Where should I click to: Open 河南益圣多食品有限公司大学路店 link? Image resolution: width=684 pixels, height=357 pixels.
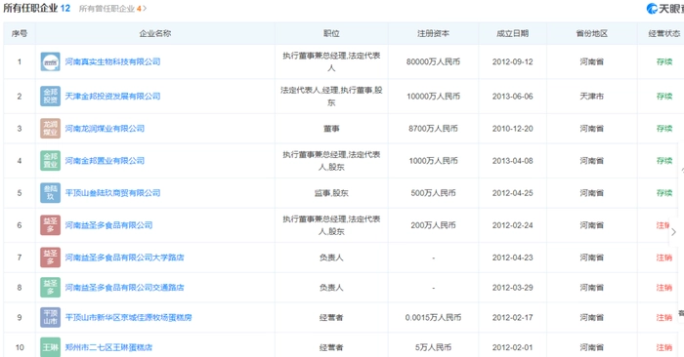(x=124, y=258)
